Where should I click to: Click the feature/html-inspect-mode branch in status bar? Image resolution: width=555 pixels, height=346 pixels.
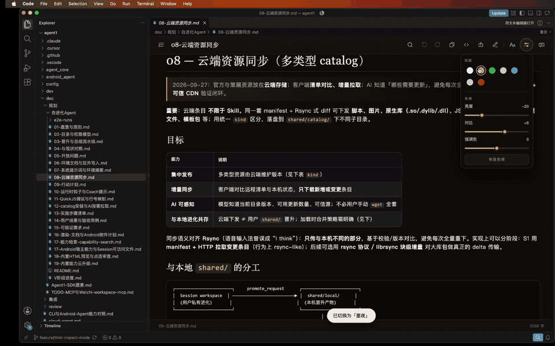62,337
